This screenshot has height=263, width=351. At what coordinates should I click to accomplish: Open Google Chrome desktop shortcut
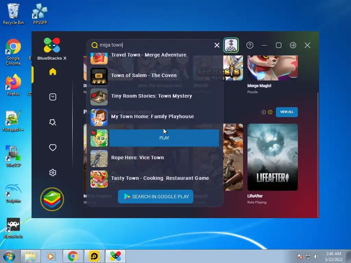(x=13, y=52)
